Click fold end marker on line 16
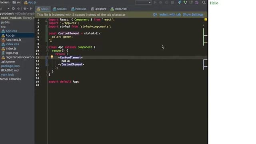 pos(47,71)
